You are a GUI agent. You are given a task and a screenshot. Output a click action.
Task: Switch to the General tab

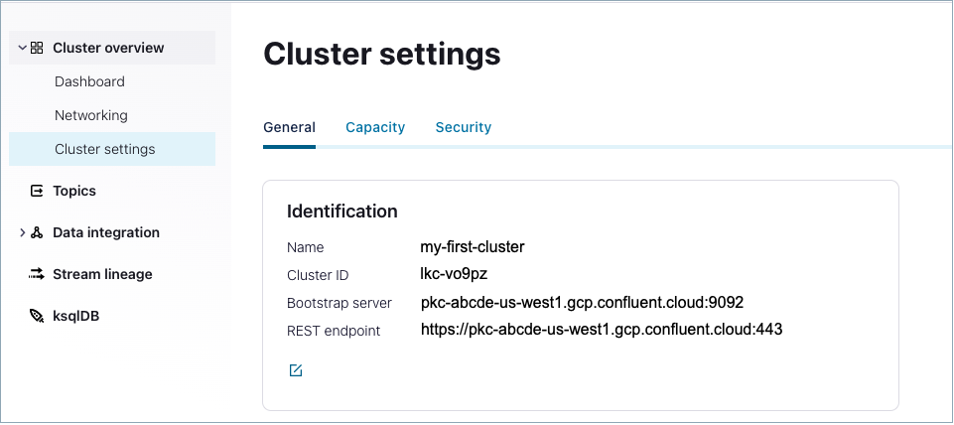289,127
